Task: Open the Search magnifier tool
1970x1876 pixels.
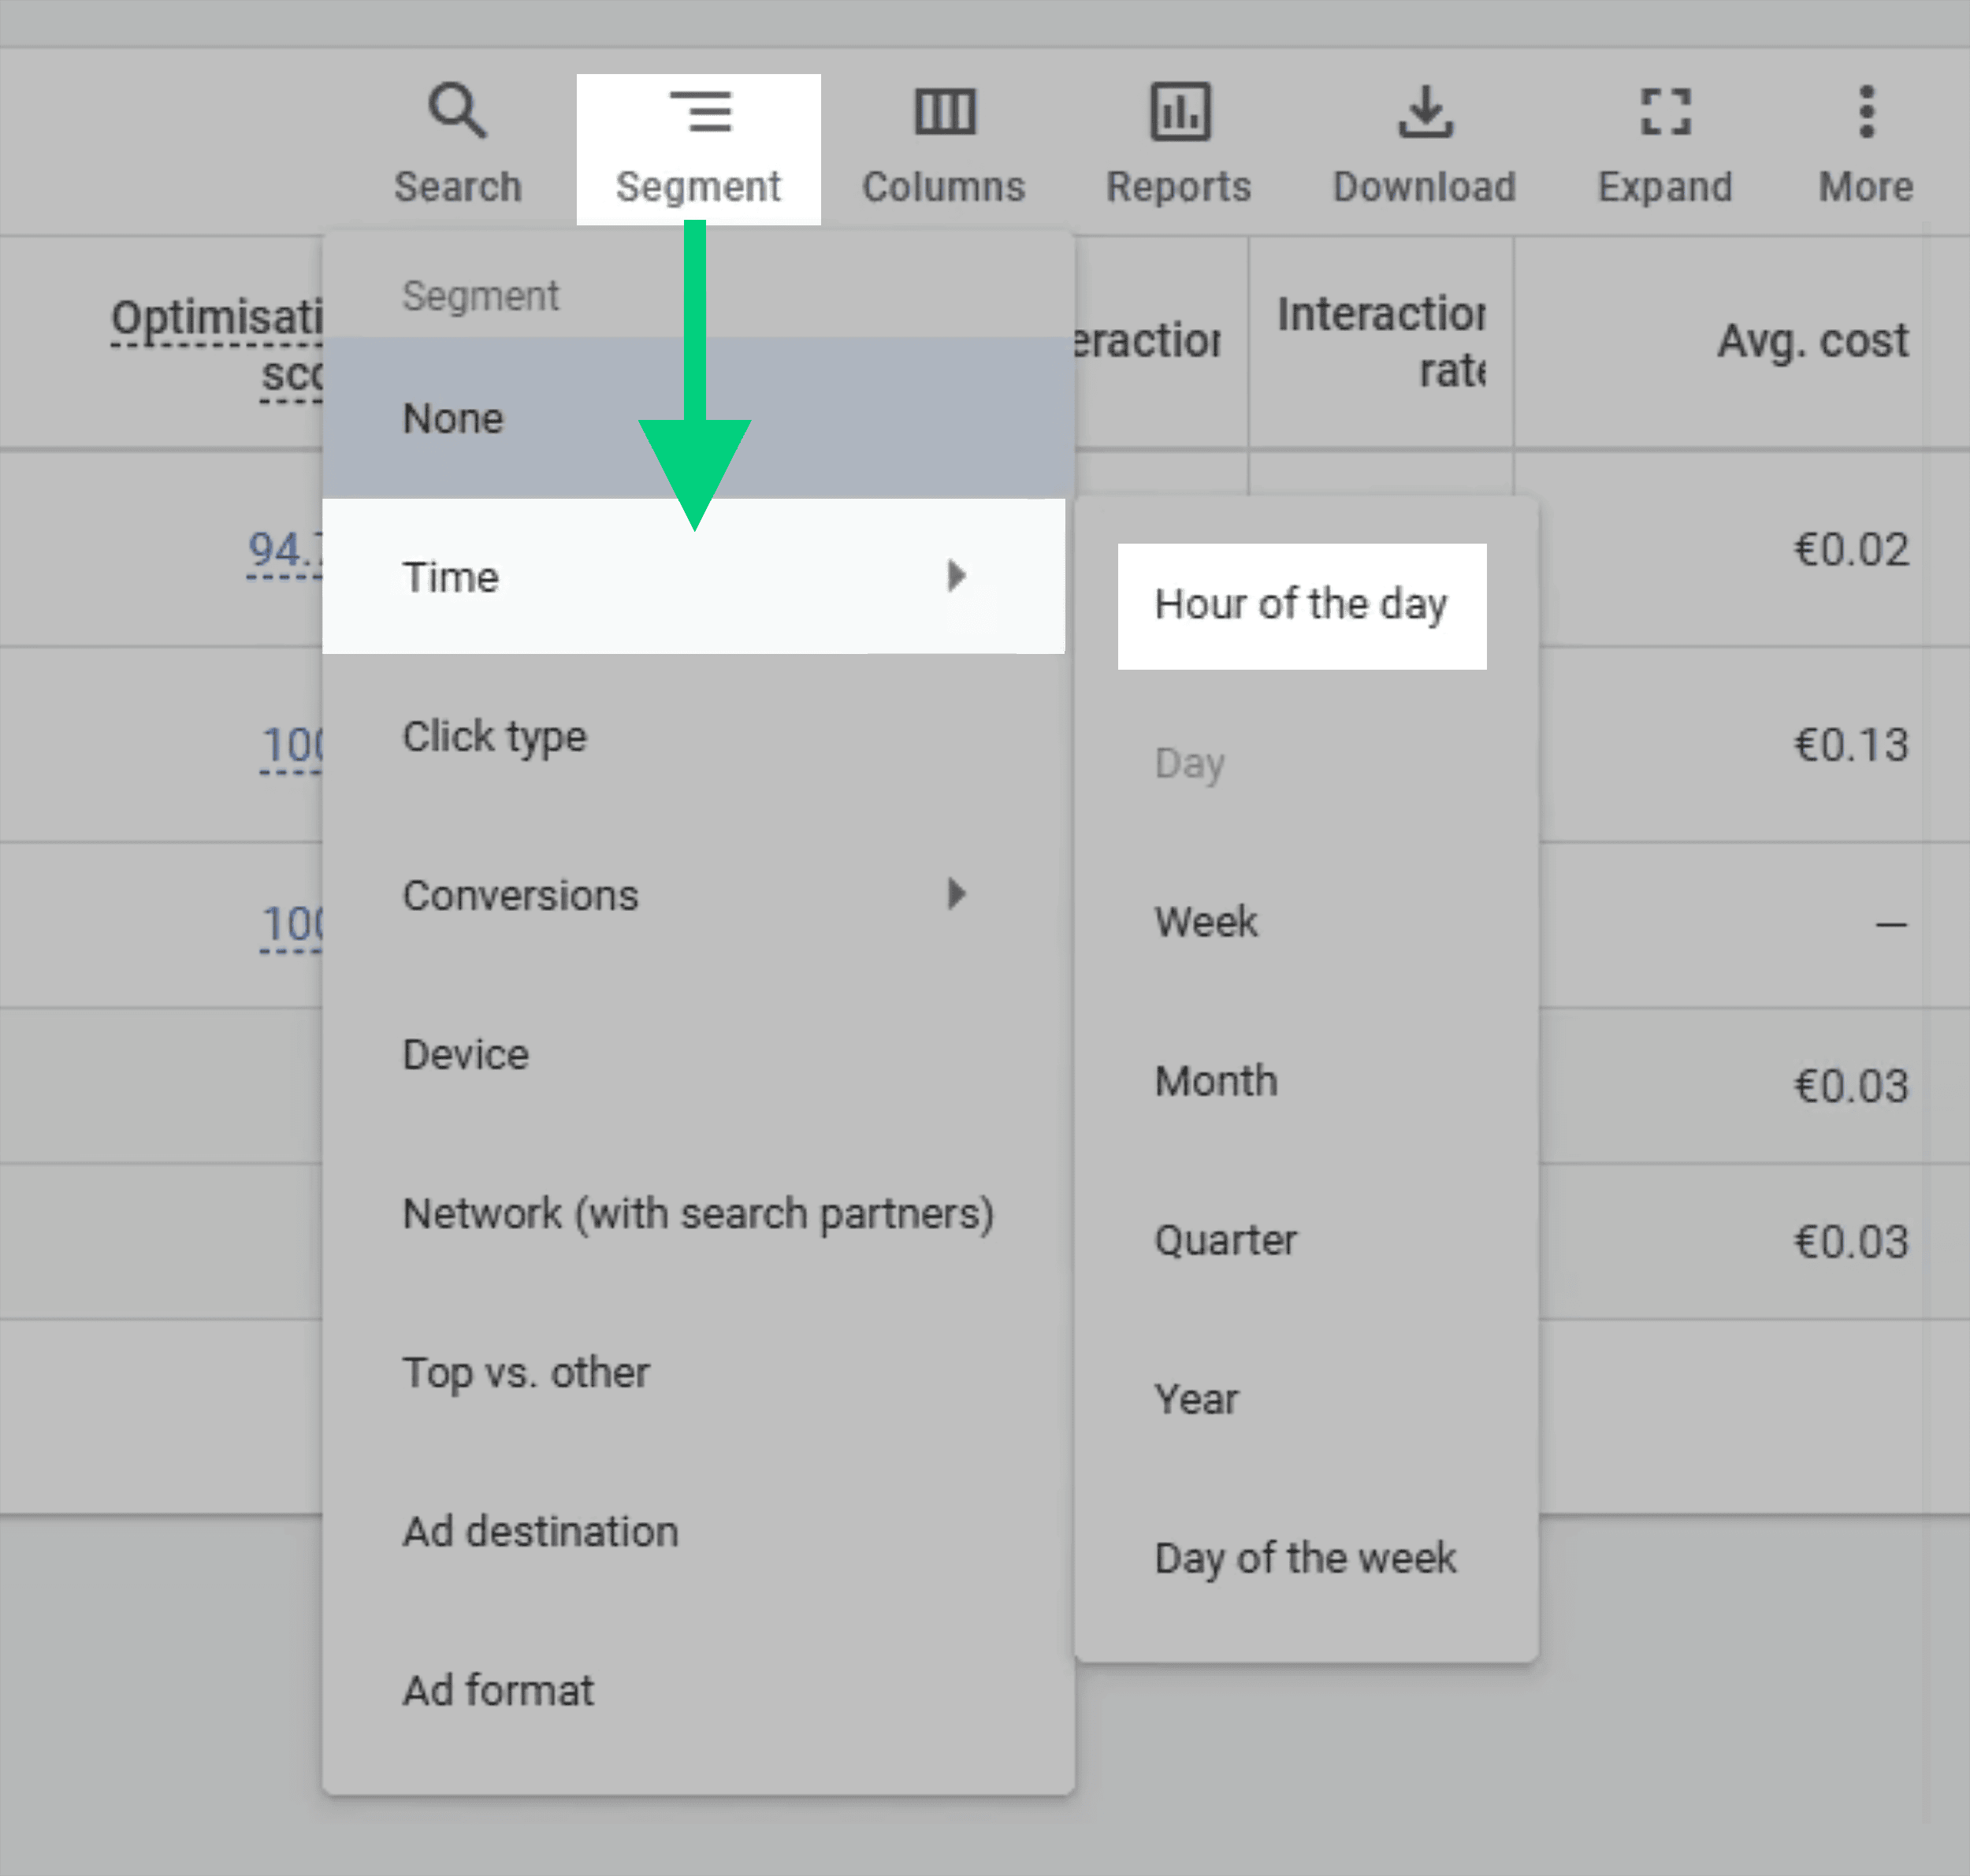Action: point(457,112)
